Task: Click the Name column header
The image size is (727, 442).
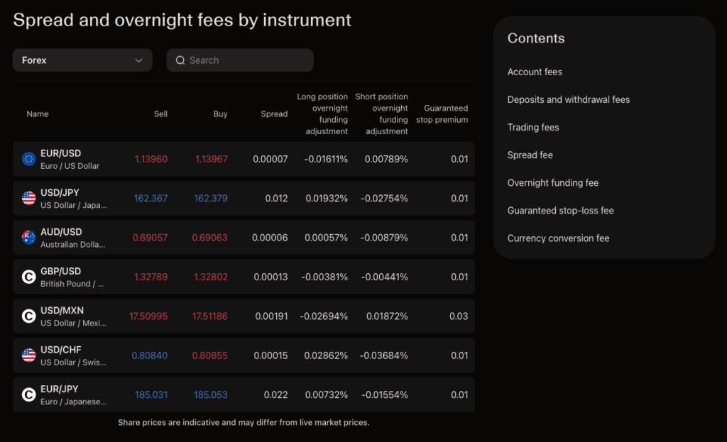Action: tap(38, 114)
